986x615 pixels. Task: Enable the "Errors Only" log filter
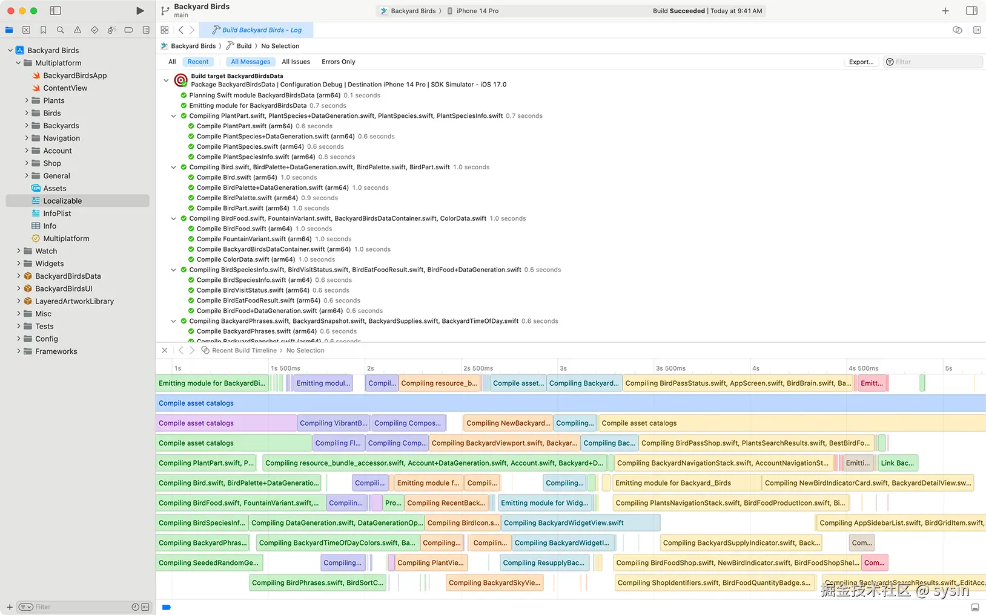click(338, 61)
